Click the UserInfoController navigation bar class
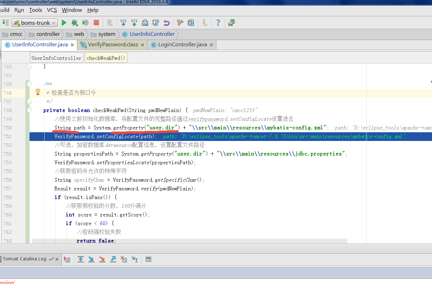 point(149,34)
